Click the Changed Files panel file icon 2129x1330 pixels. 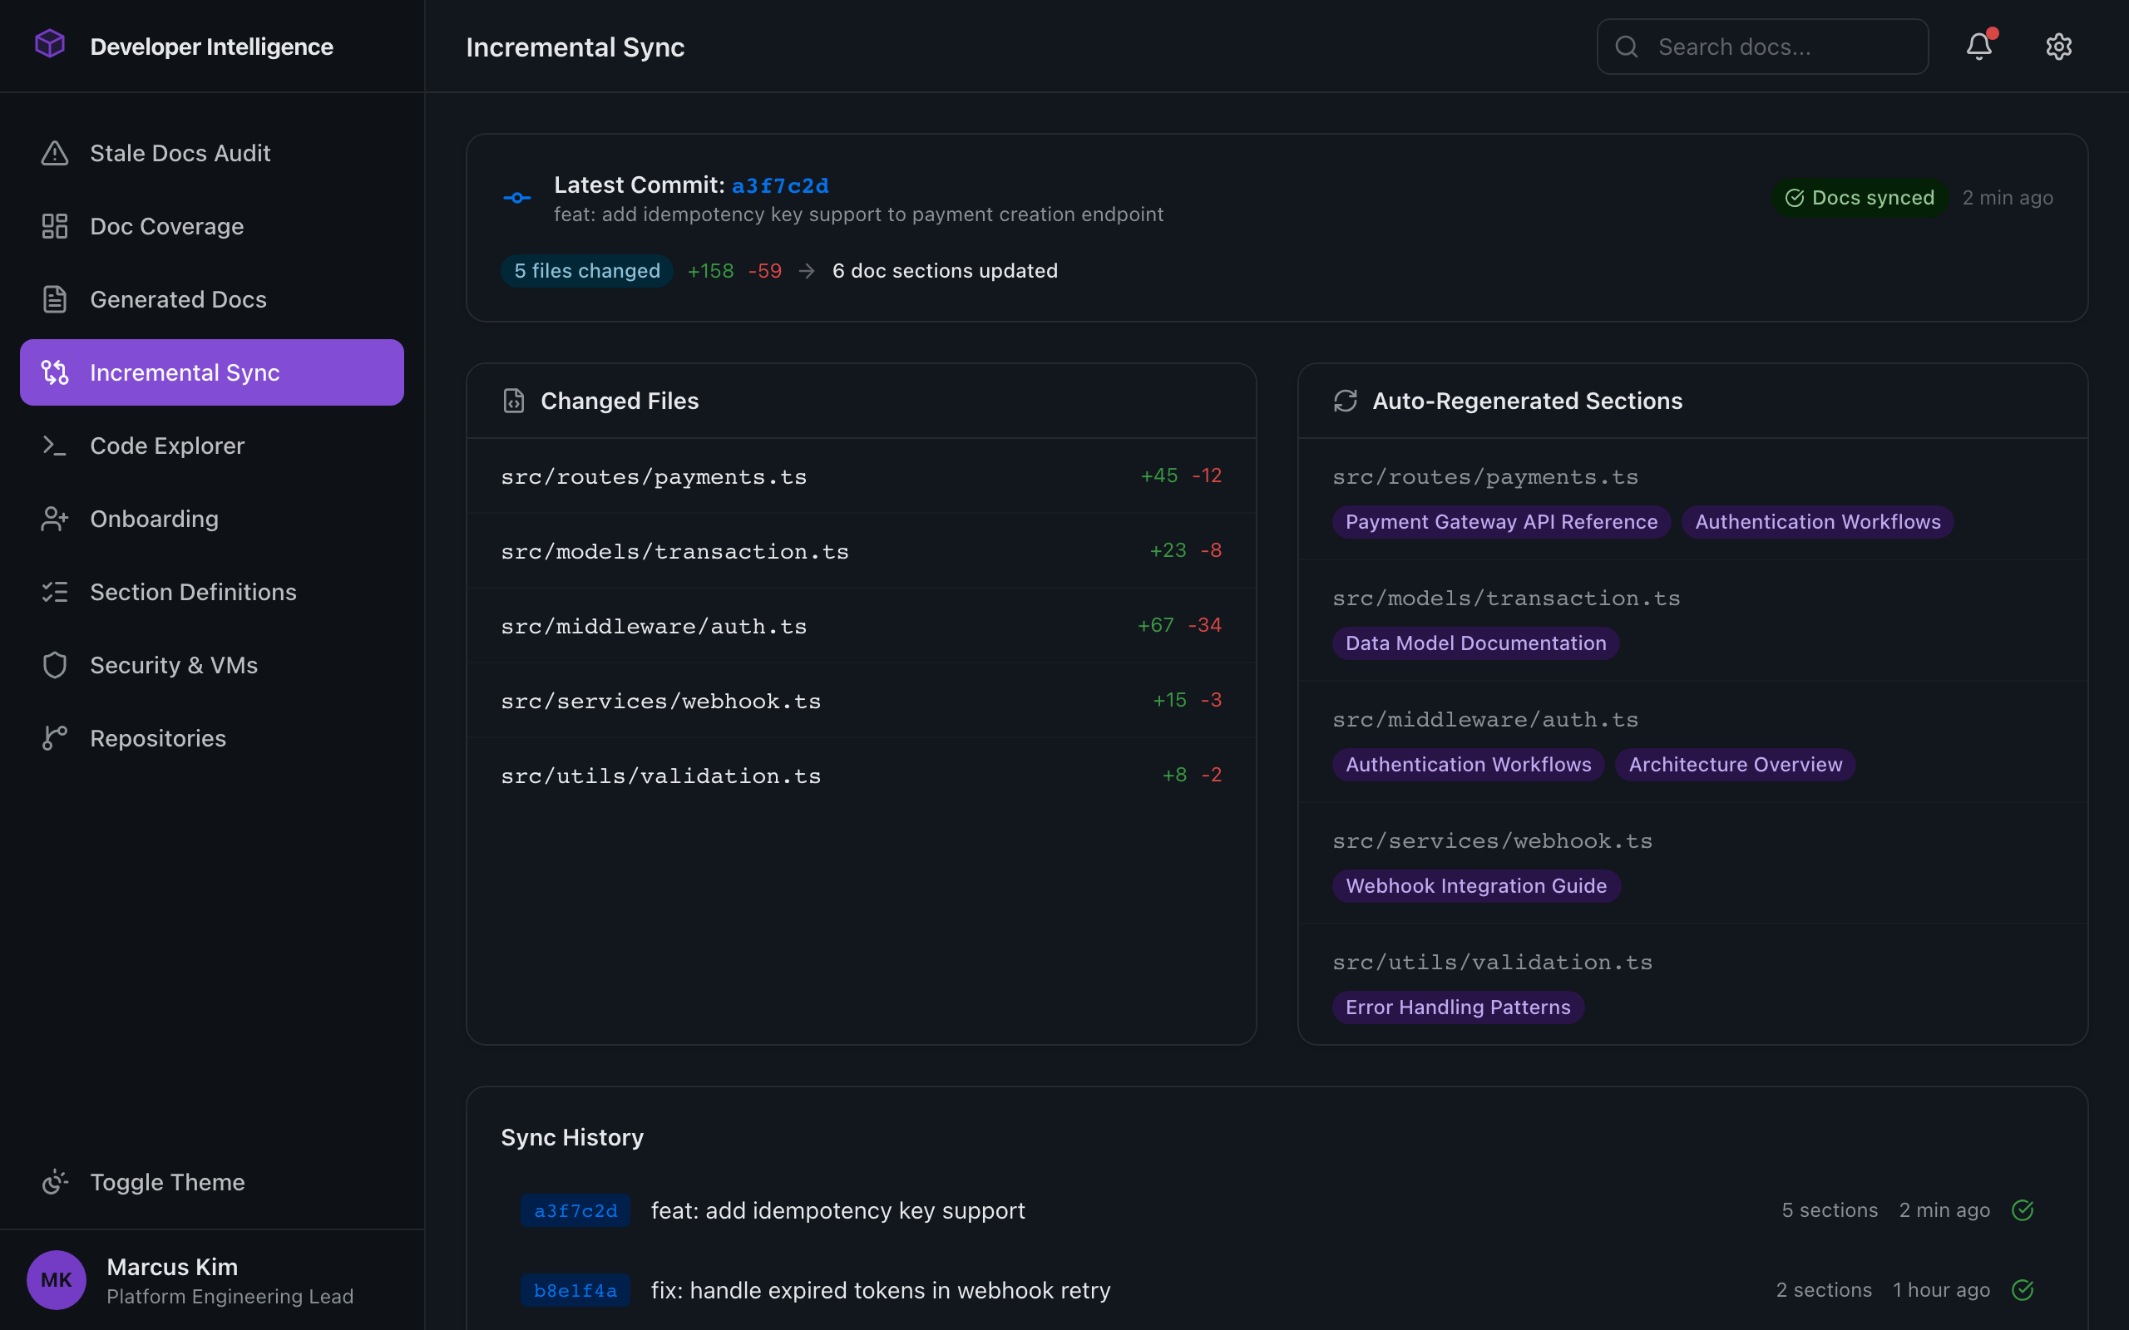tap(514, 400)
